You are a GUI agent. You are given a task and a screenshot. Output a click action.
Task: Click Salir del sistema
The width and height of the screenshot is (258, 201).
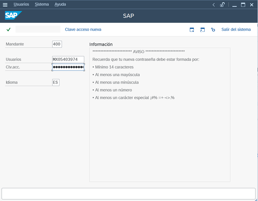click(x=236, y=29)
